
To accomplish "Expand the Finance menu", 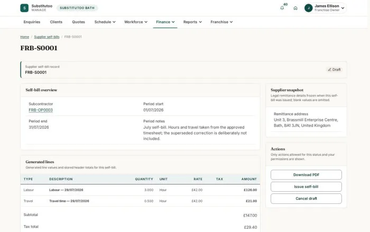I will pos(165,22).
